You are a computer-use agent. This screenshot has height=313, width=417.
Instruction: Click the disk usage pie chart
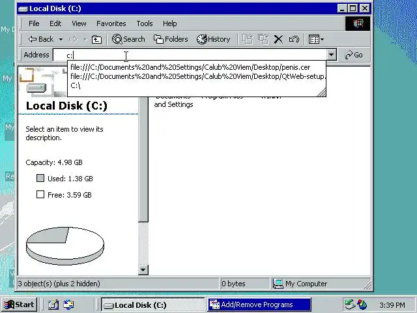coord(65,246)
